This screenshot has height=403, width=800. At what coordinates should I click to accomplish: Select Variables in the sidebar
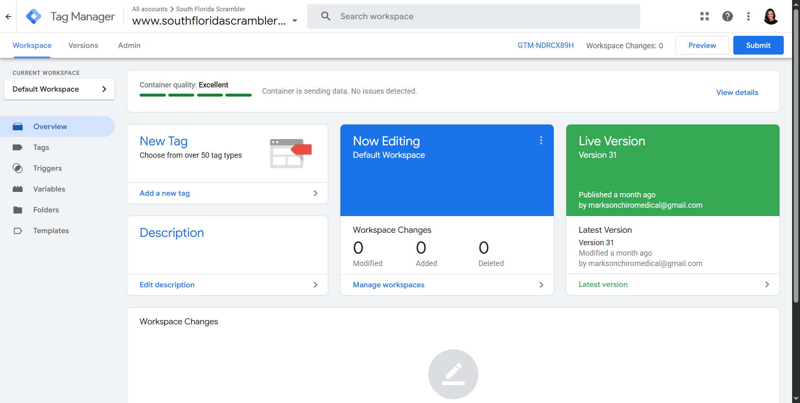[x=57, y=189]
